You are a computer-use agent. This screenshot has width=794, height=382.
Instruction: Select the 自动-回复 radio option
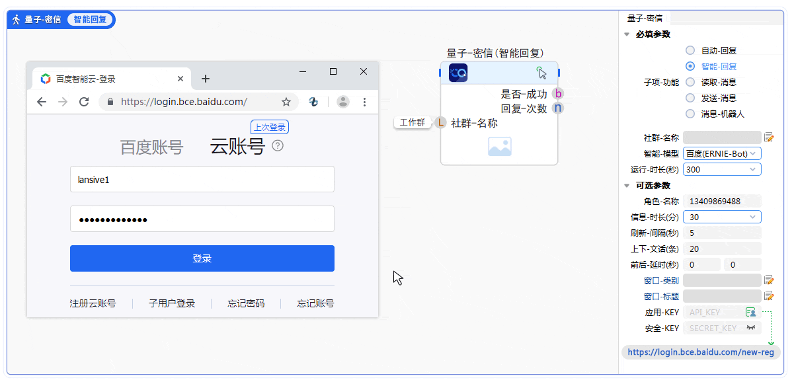click(x=690, y=50)
